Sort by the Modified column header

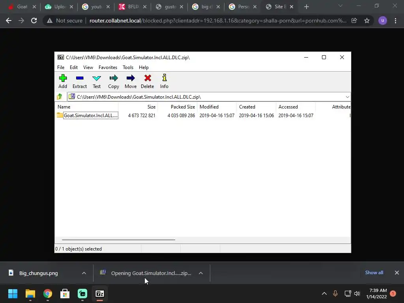tap(217, 107)
